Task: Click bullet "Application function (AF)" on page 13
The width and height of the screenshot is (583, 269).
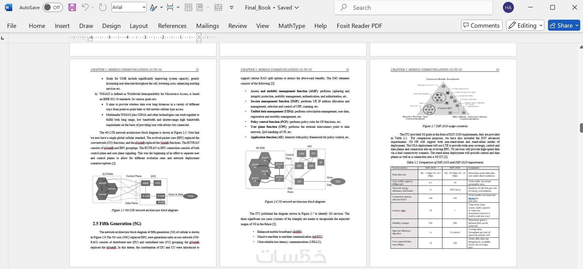Action: [x=267, y=137]
